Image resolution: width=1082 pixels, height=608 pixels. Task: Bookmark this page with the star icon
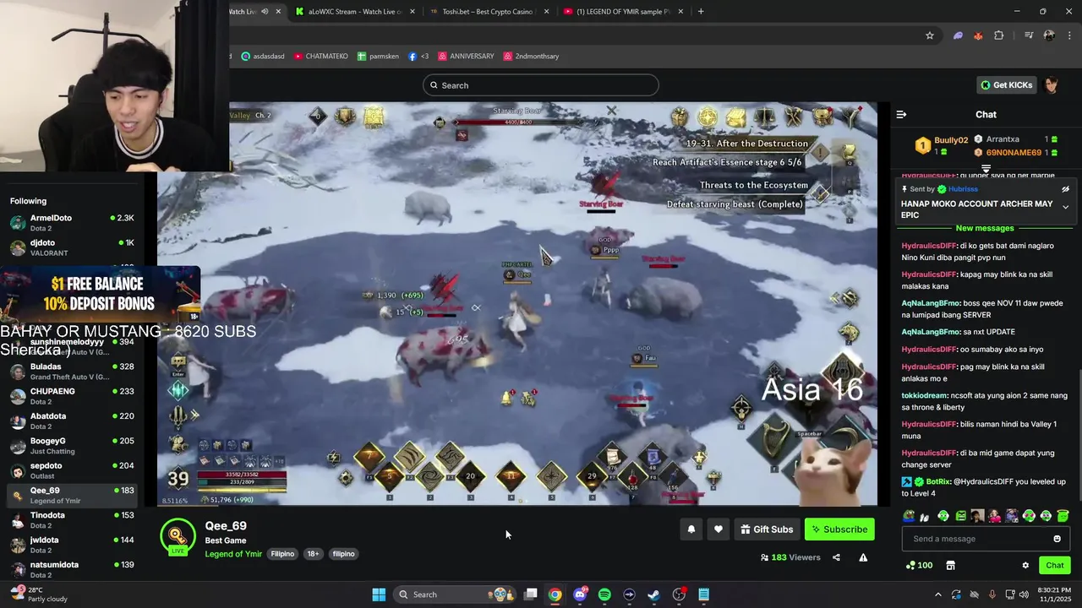(x=930, y=35)
